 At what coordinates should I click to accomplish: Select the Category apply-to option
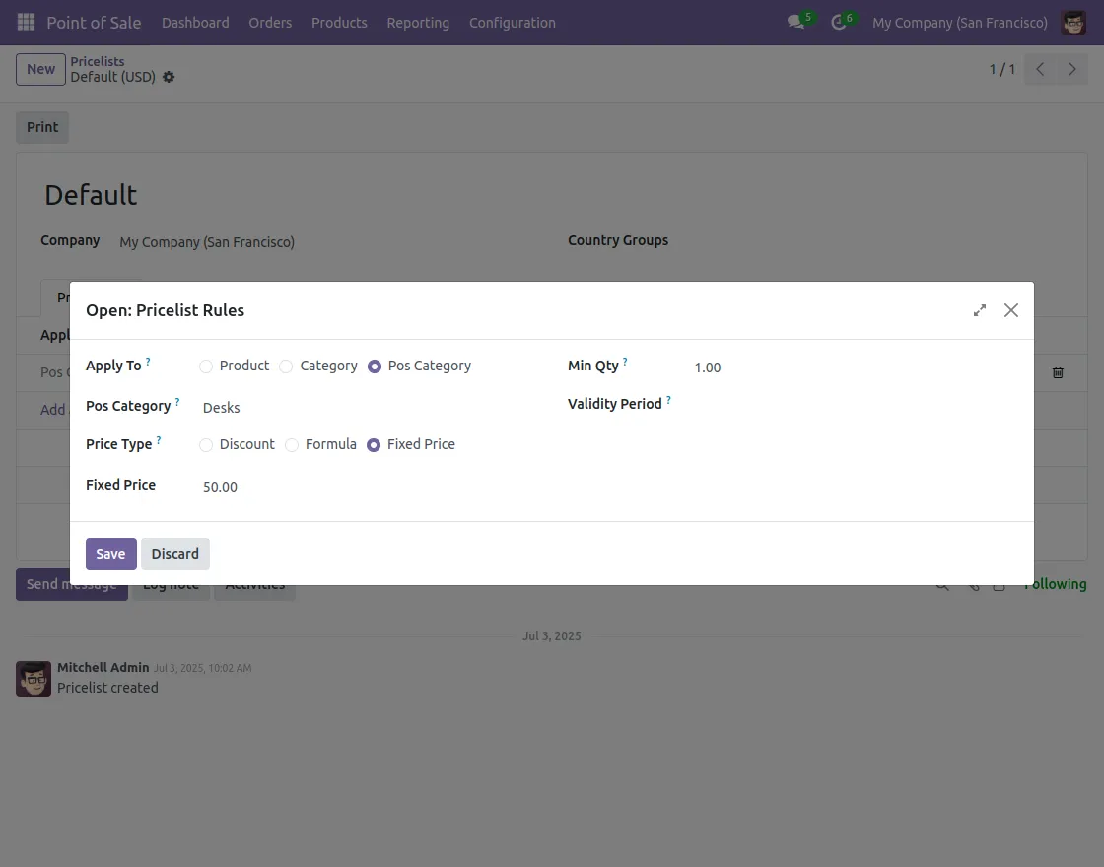pyautogui.click(x=286, y=367)
